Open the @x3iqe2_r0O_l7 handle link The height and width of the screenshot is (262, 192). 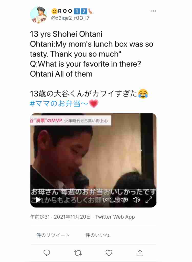pos(70,18)
